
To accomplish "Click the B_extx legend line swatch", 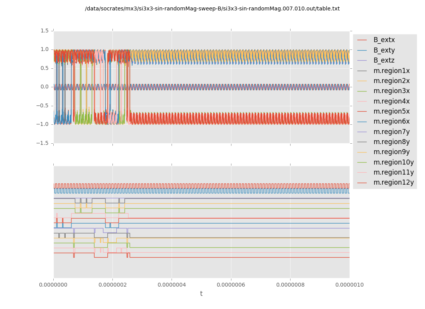I will [362, 40].
